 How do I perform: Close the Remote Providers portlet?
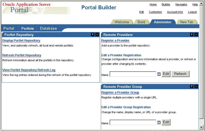(196, 34)
